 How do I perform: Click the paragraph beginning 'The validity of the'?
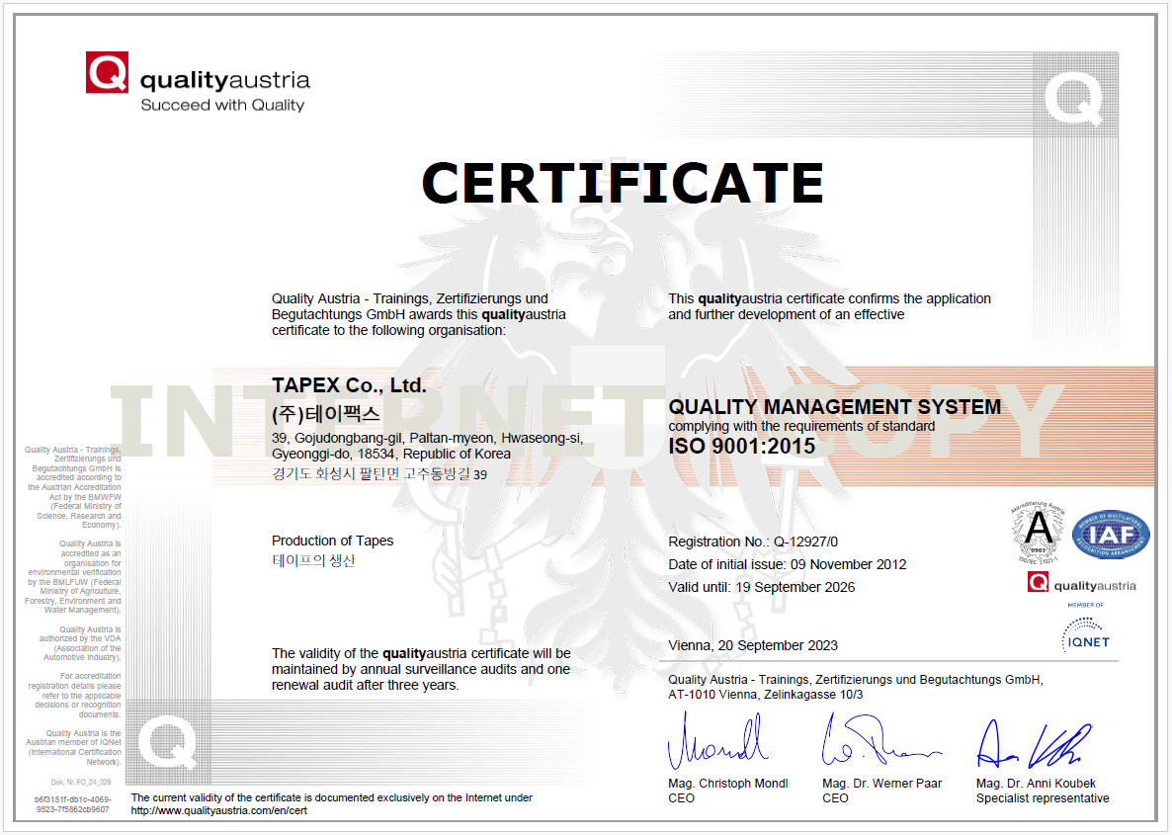(421, 669)
